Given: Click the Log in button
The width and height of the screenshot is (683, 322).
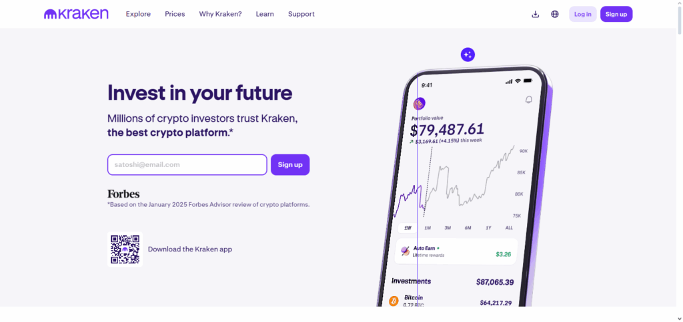Looking at the screenshot, I should (x=583, y=14).
